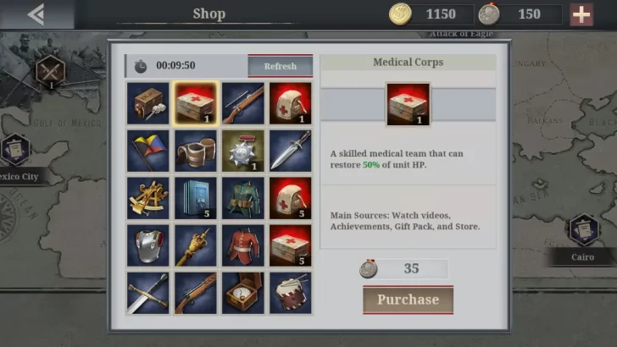The height and width of the screenshot is (347, 617).
Task: Pick the golden scepter item
Action: coord(196,245)
